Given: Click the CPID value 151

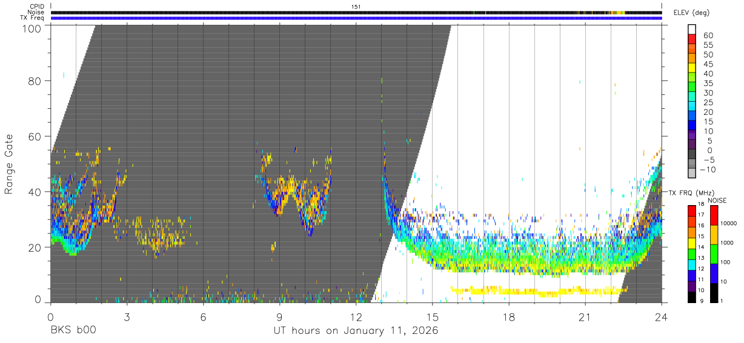Looking at the screenshot, I should pyautogui.click(x=356, y=7).
